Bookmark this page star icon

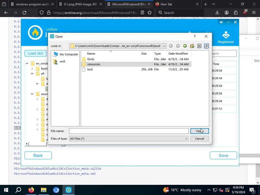point(150,13)
